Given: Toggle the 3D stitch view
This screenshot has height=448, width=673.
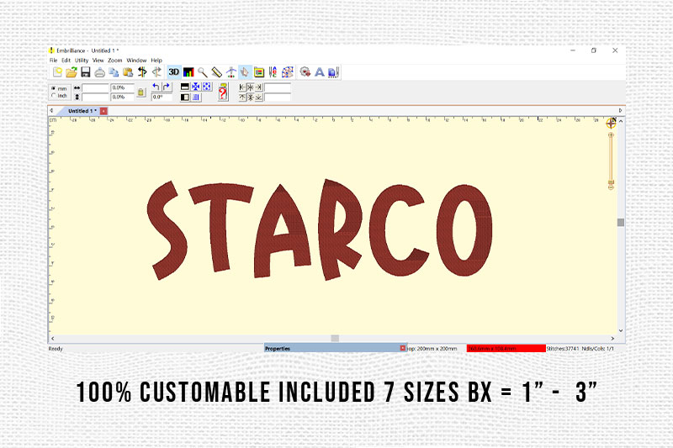Looking at the screenshot, I should [174, 72].
